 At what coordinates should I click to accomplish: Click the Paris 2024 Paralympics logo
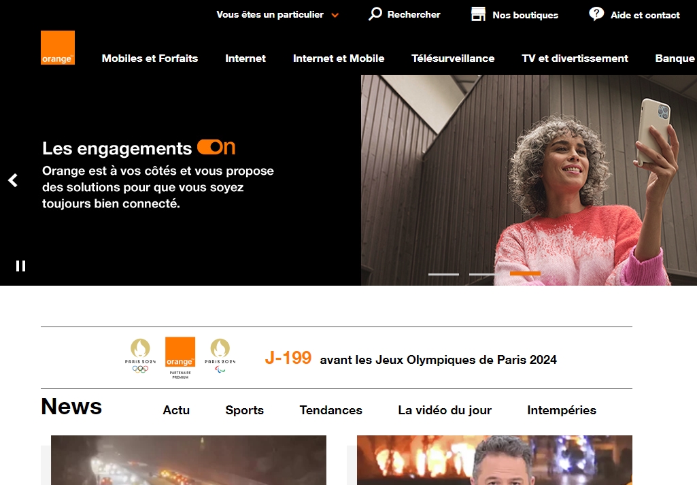220,356
